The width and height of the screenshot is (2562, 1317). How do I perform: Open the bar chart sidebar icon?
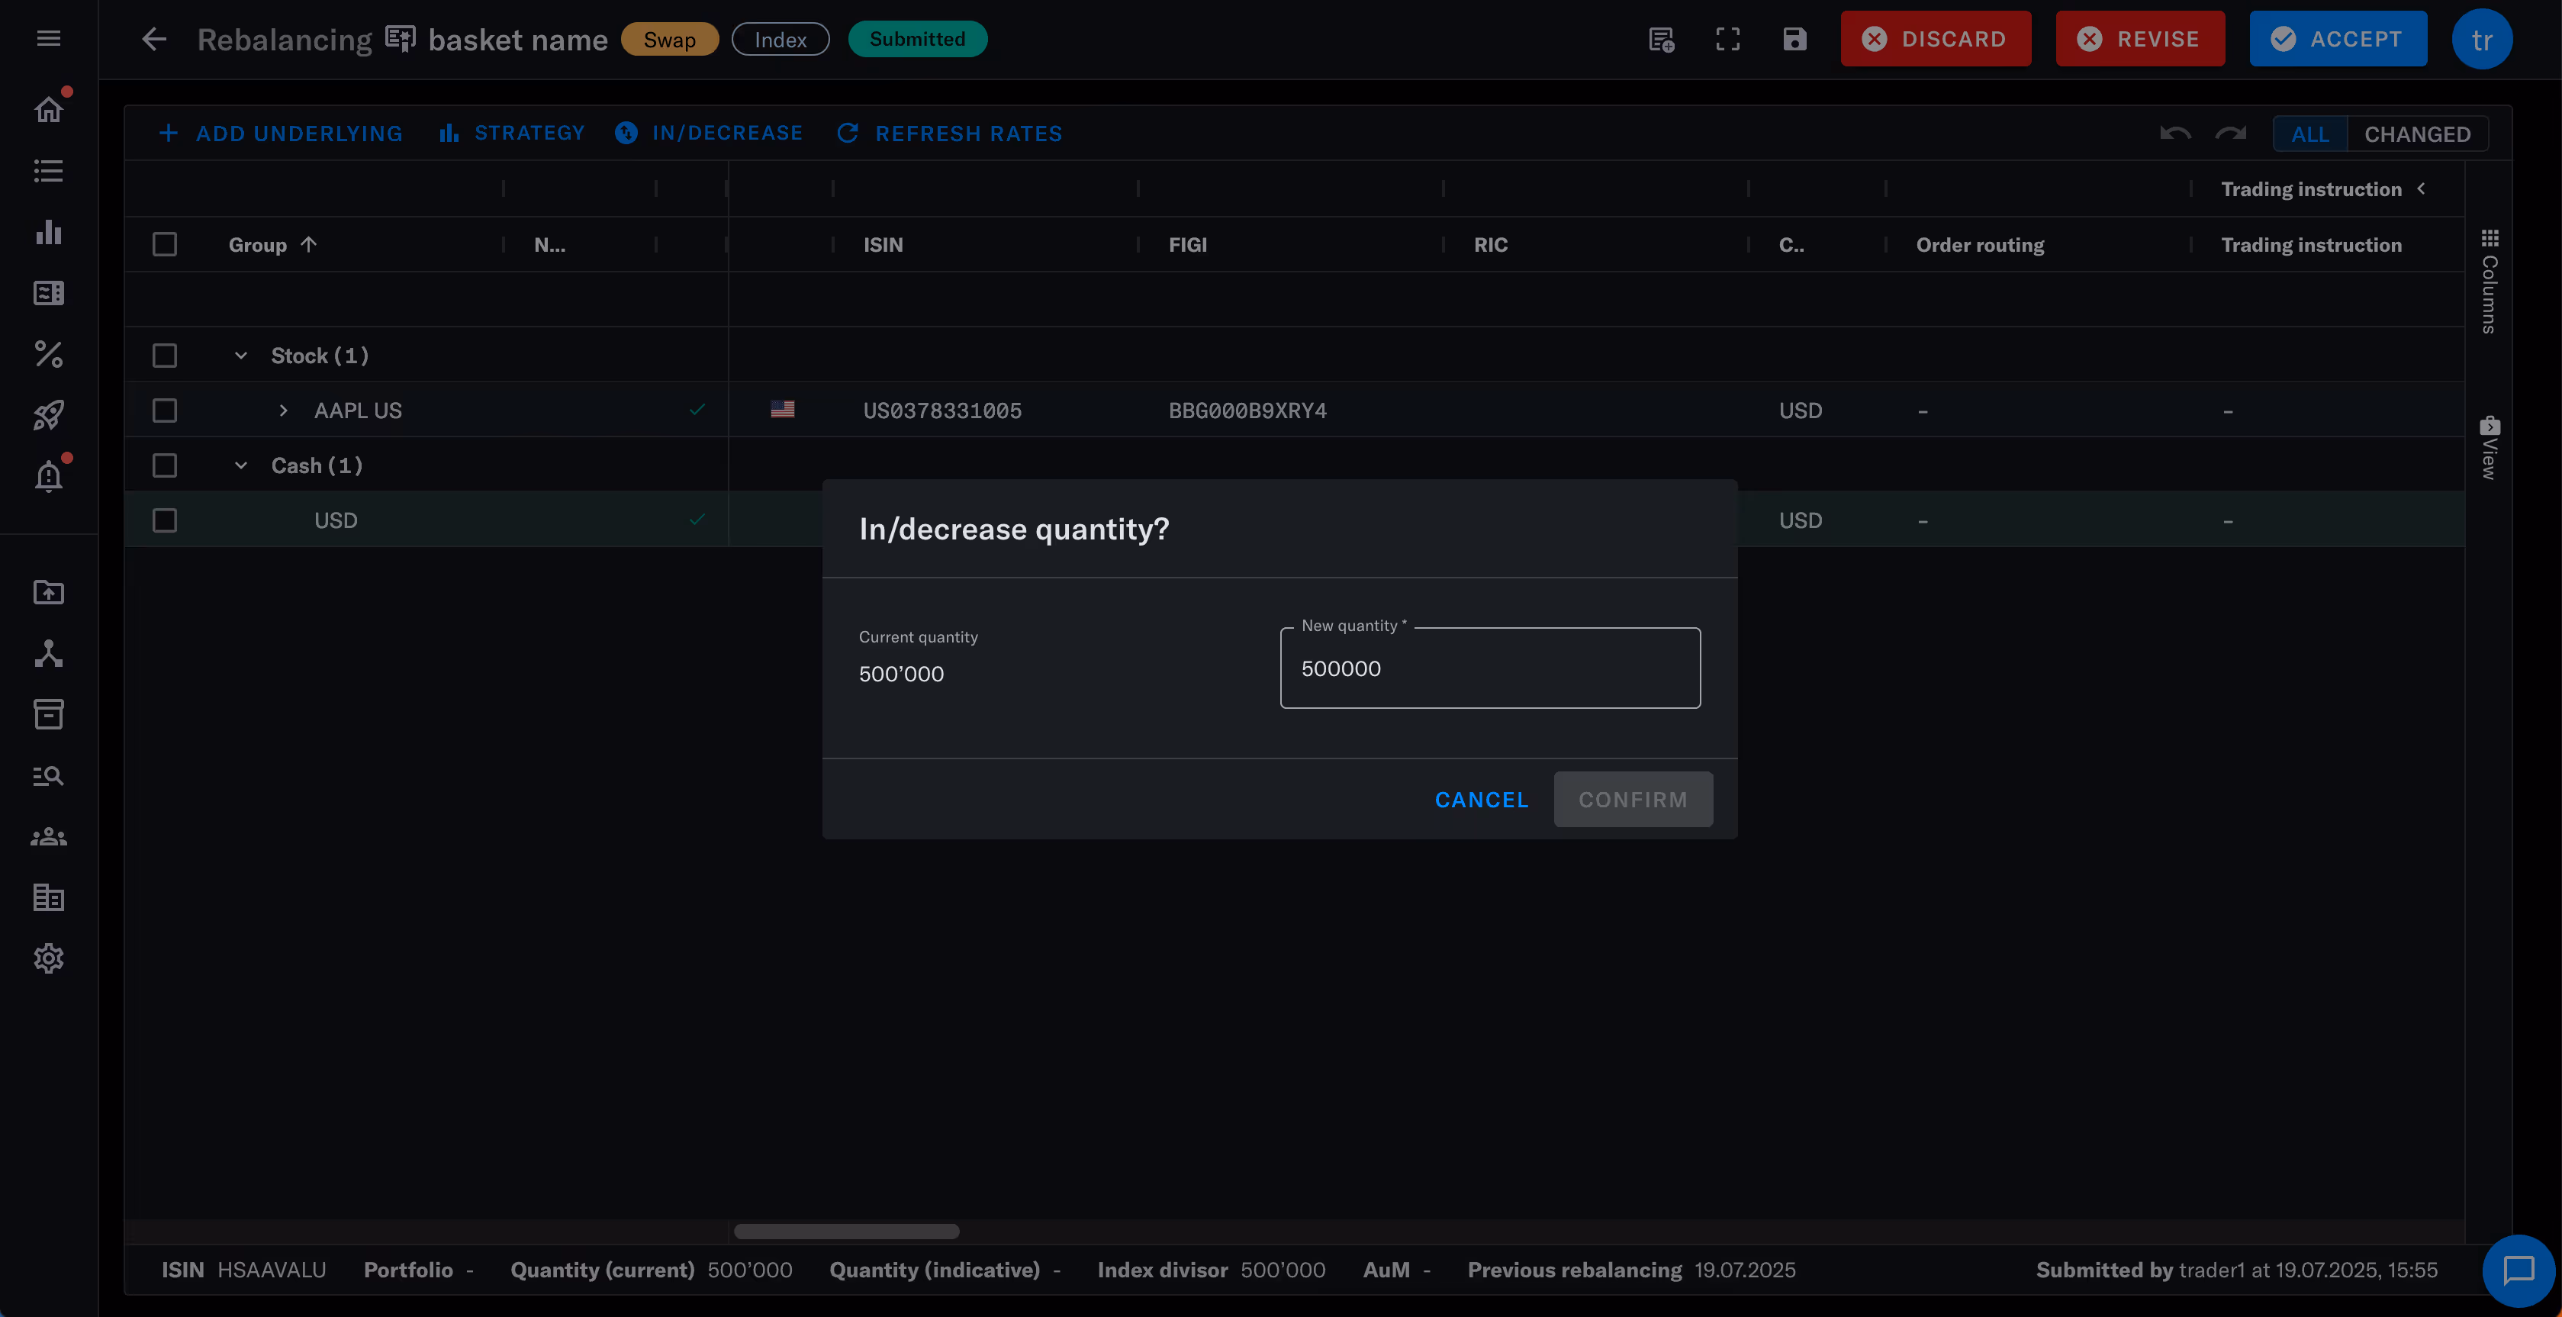click(x=49, y=233)
